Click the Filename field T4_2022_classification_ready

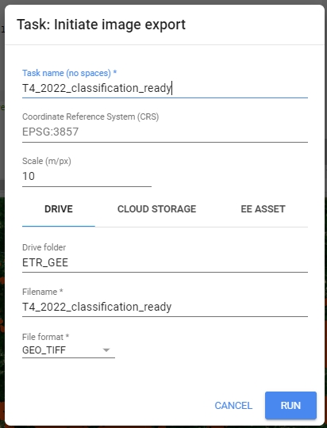pyautogui.click(x=165, y=307)
